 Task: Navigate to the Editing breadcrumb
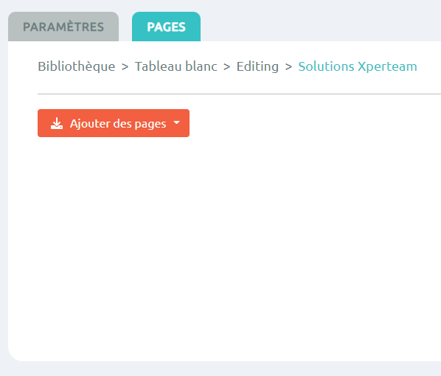tap(257, 67)
